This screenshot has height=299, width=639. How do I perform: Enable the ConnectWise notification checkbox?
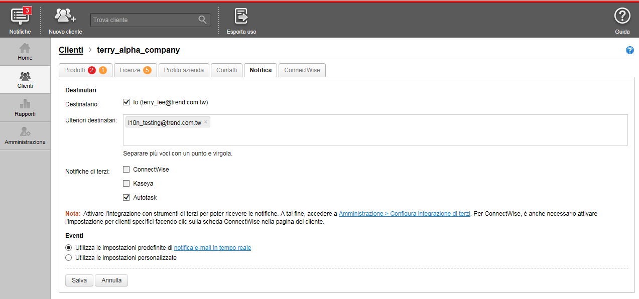126,170
